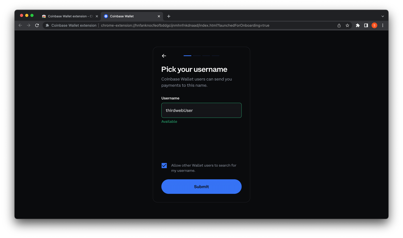Close the Coinbase Wallet extension store tab
This screenshot has width=403, height=238.
pyautogui.click(x=97, y=16)
